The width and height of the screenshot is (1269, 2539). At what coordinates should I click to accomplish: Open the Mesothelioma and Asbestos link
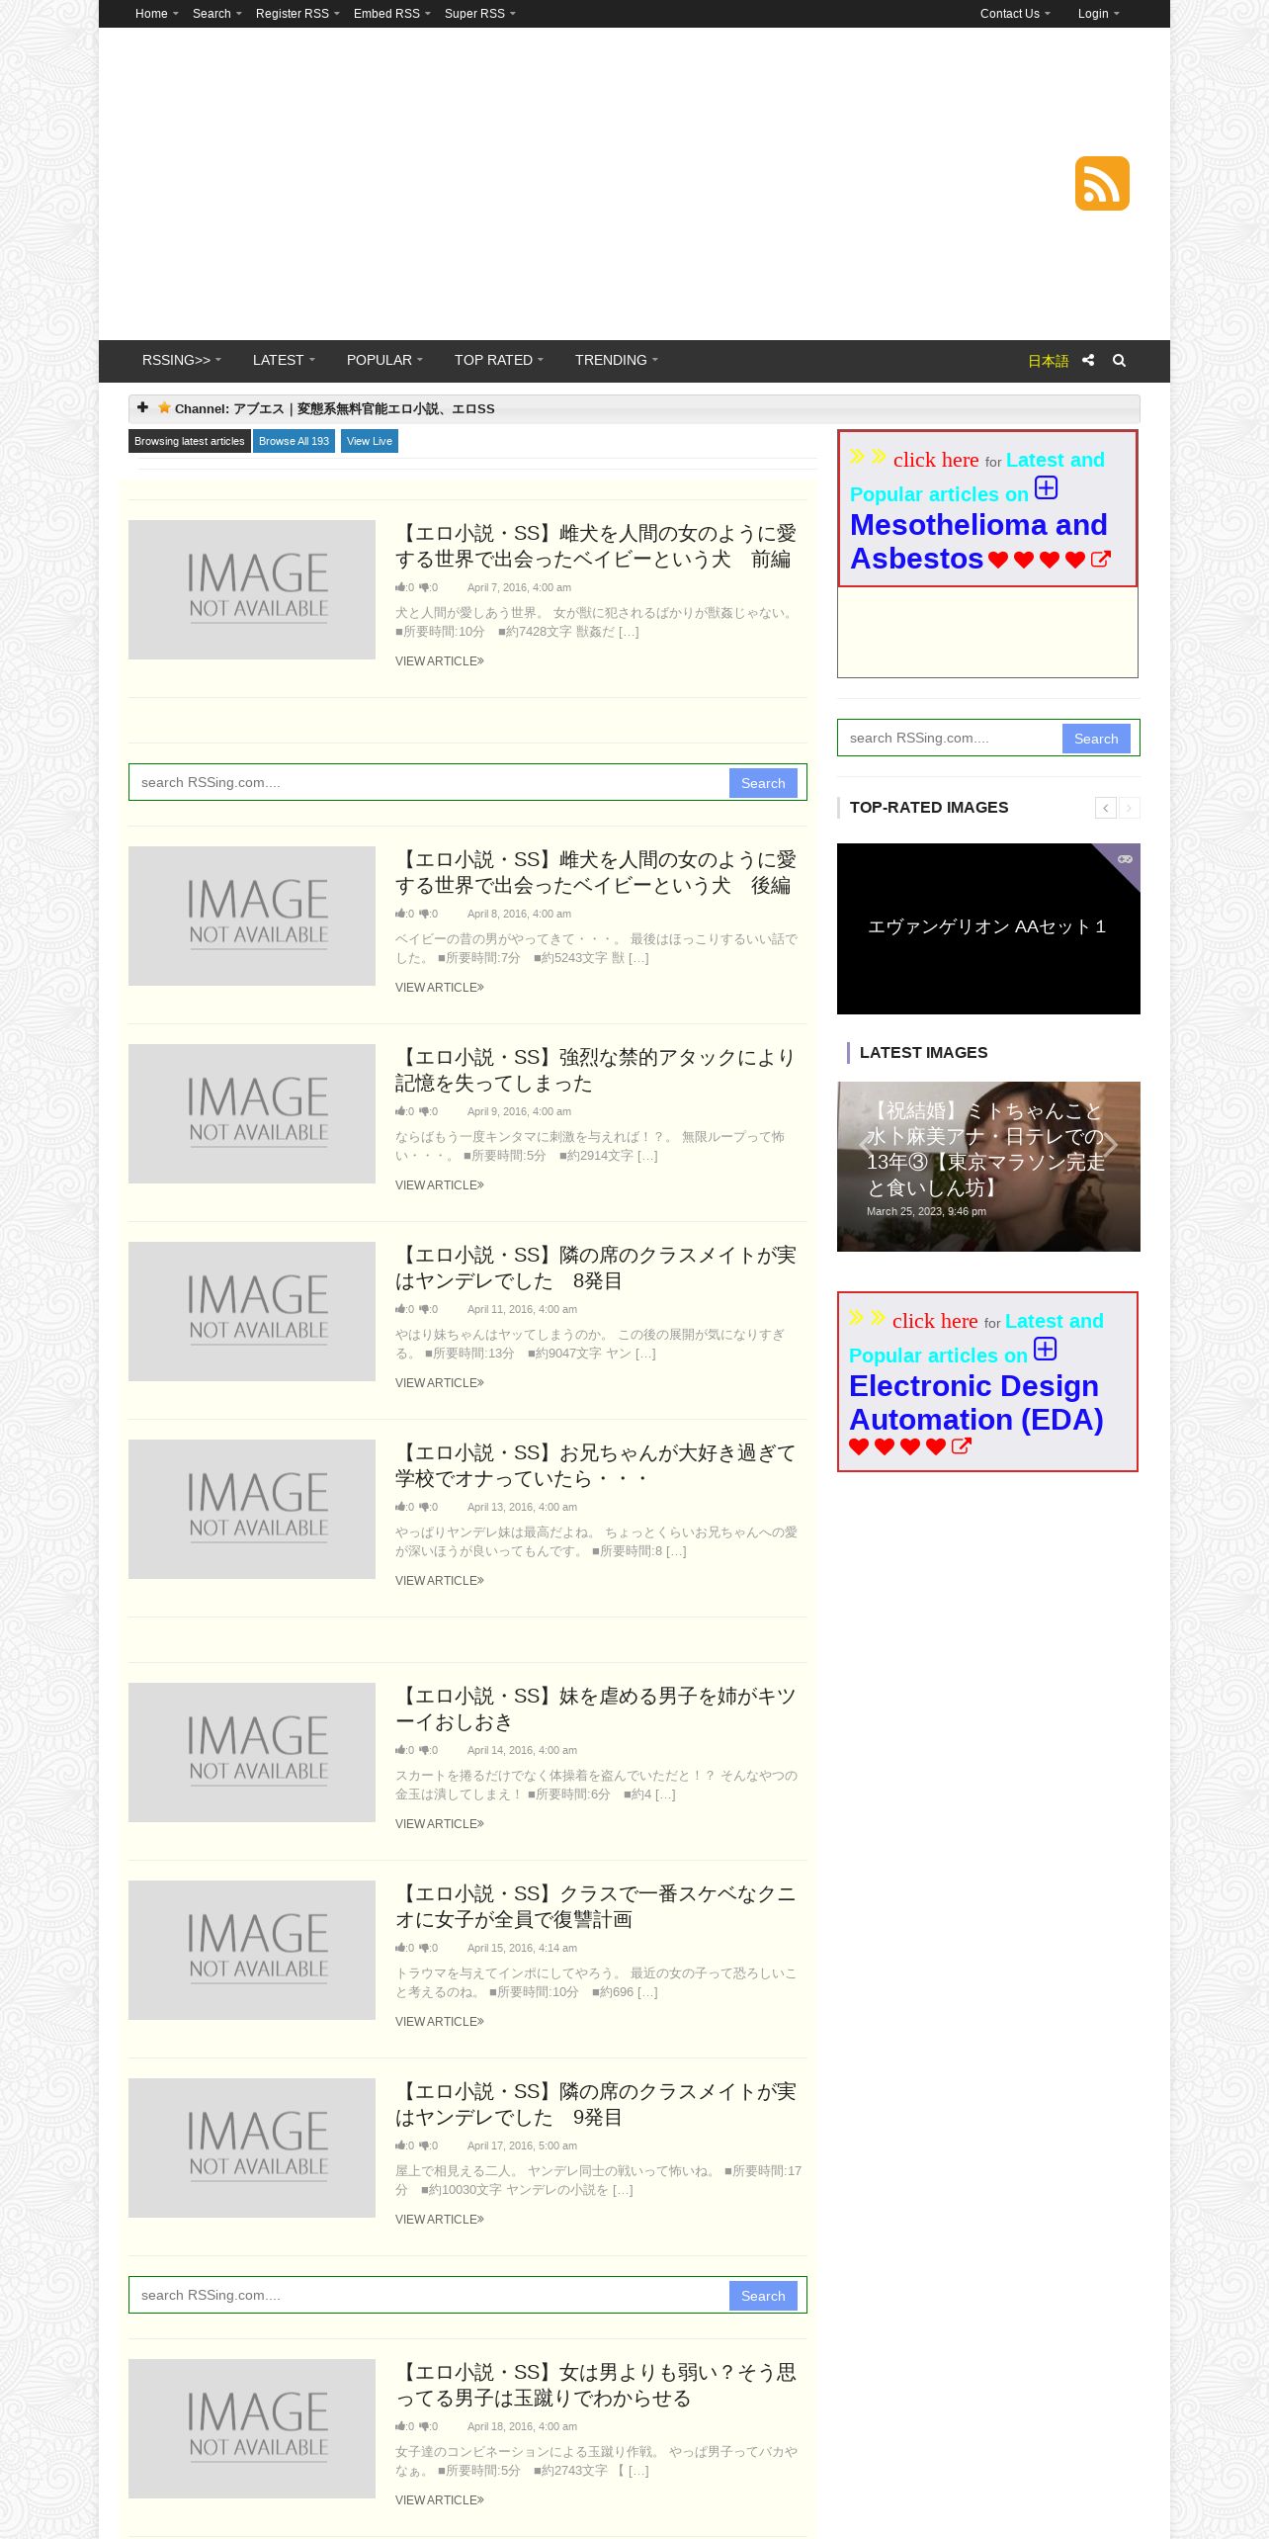(x=978, y=541)
